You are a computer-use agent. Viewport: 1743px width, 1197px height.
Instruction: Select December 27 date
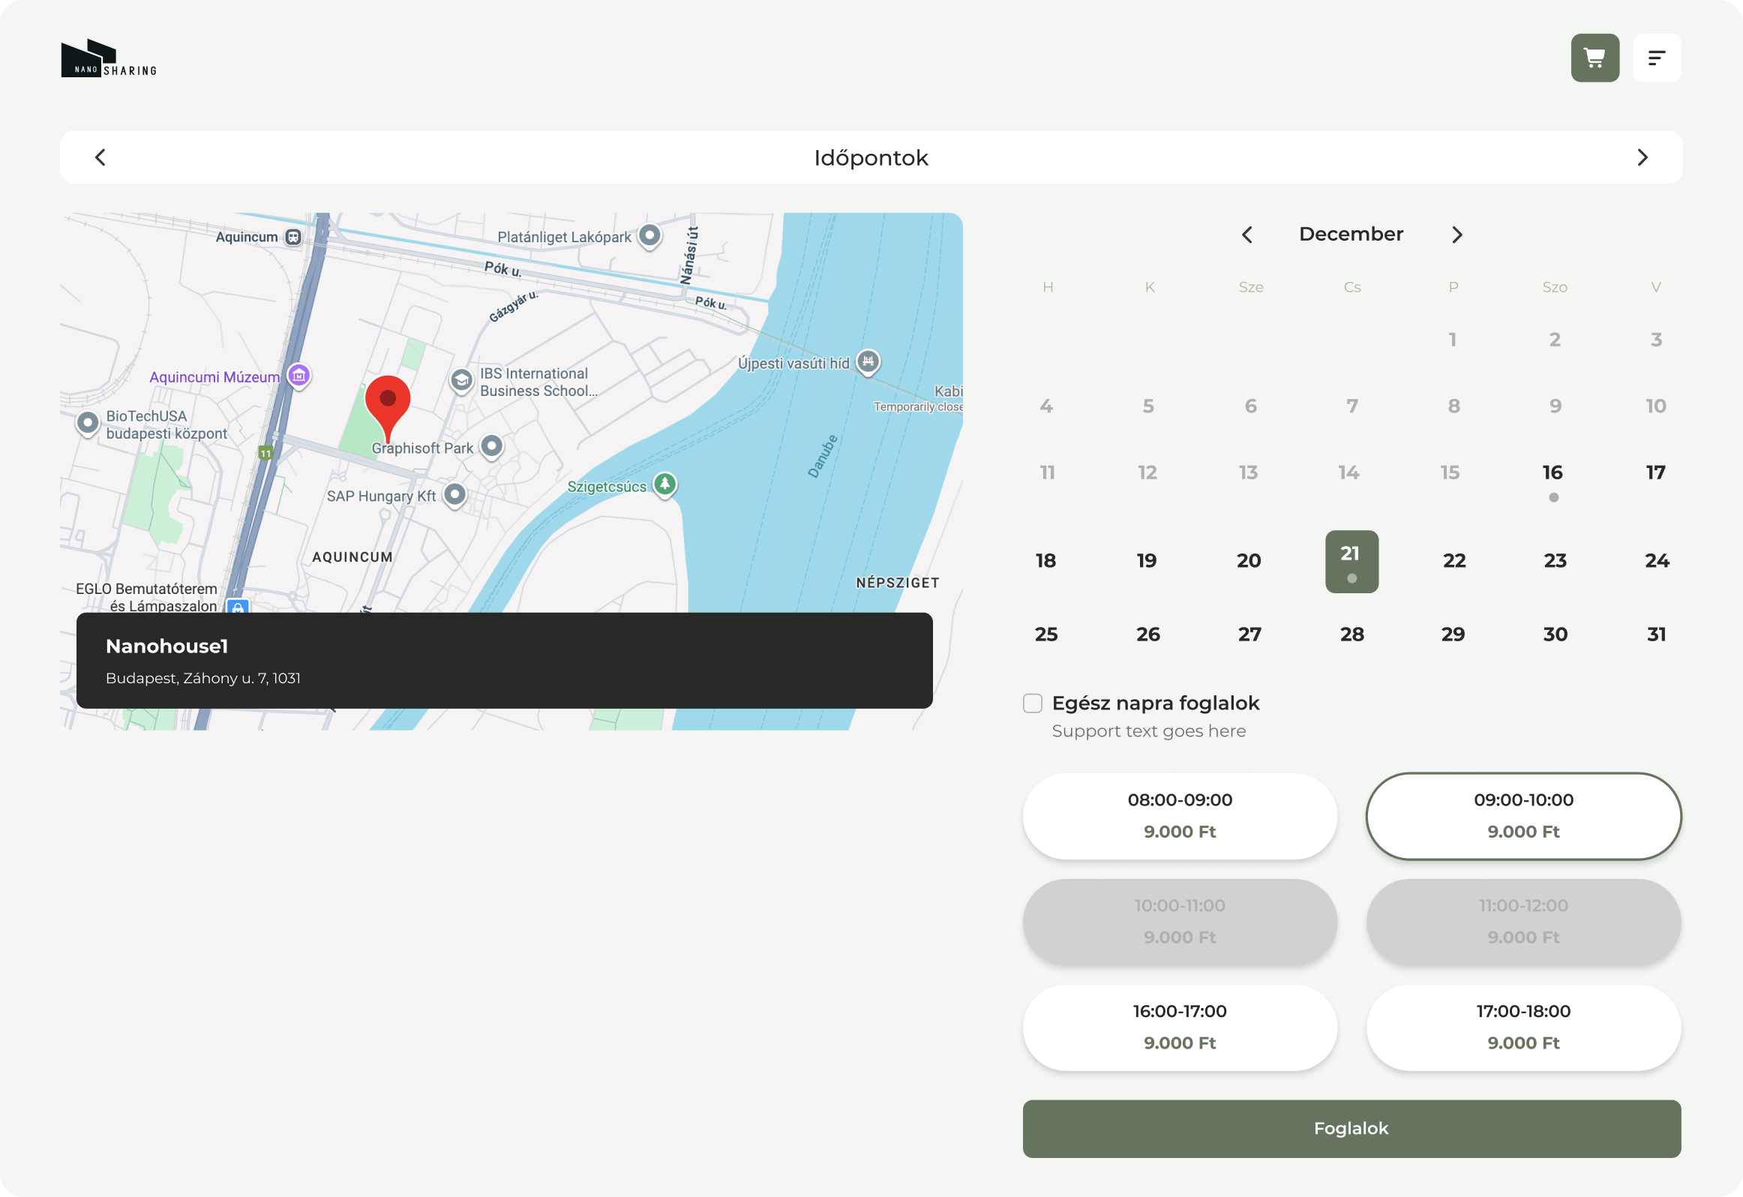1249,634
